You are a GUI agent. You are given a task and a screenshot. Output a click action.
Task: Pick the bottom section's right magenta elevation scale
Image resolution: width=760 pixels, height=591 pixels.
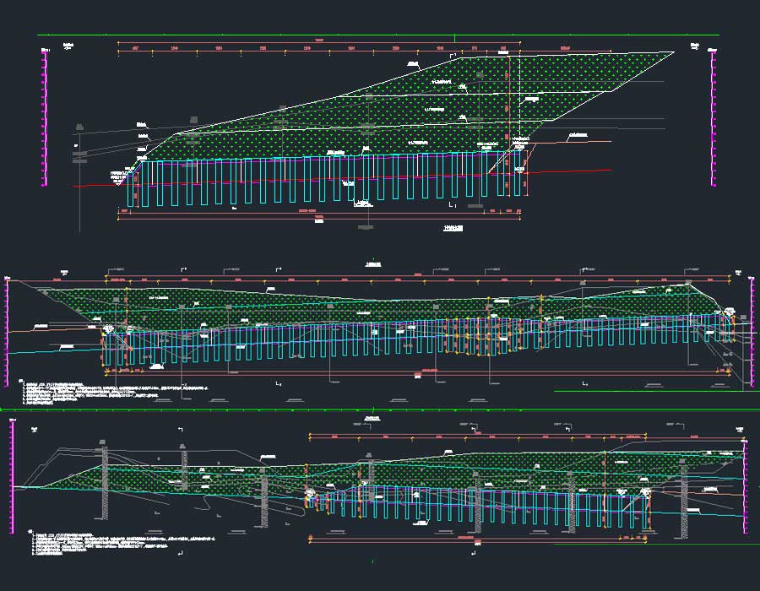click(x=745, y=480)
